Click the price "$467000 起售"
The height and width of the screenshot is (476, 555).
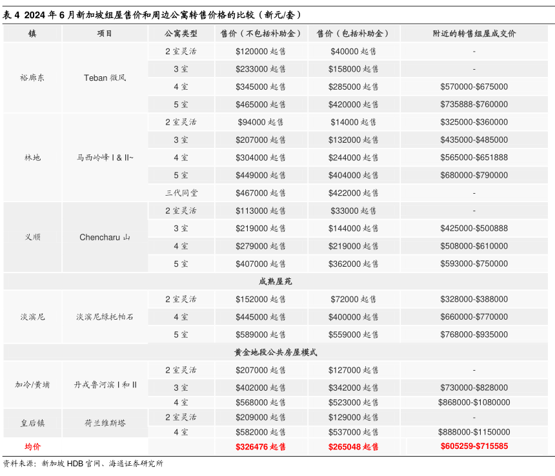pos(261,193)
